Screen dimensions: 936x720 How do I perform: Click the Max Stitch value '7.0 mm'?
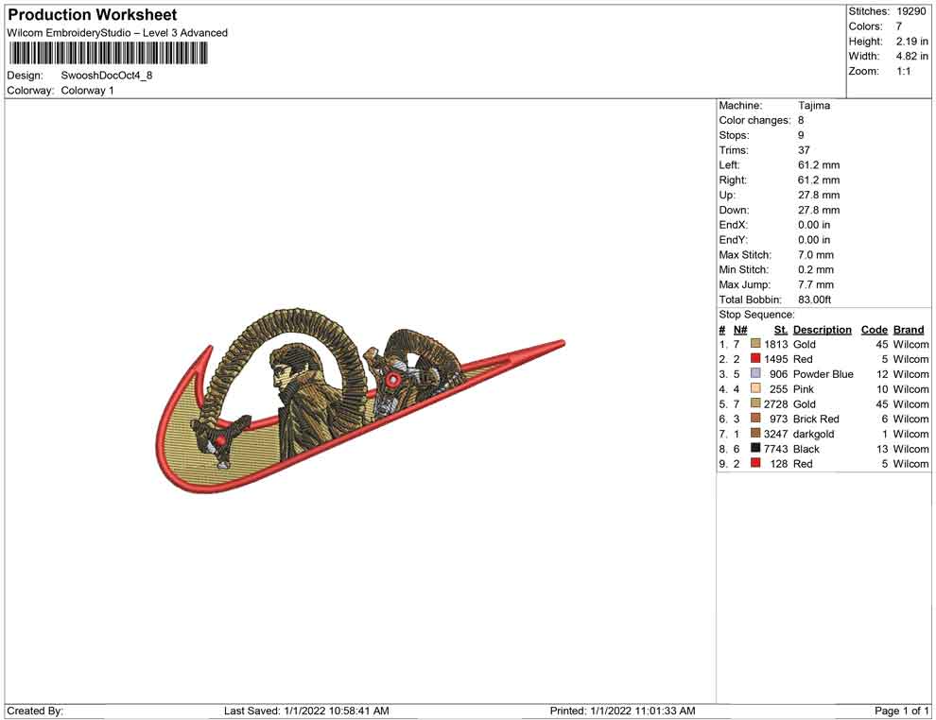tap(815, 255)
